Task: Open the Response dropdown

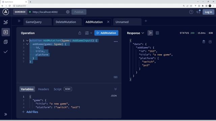Action: pyautogui.click(x=135, y=33)
